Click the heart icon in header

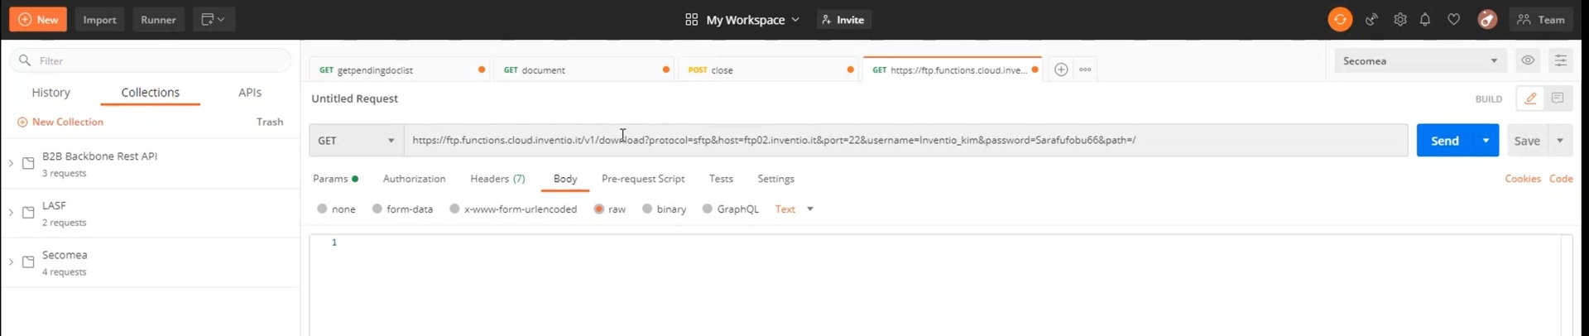click(x=1454, y=19)
